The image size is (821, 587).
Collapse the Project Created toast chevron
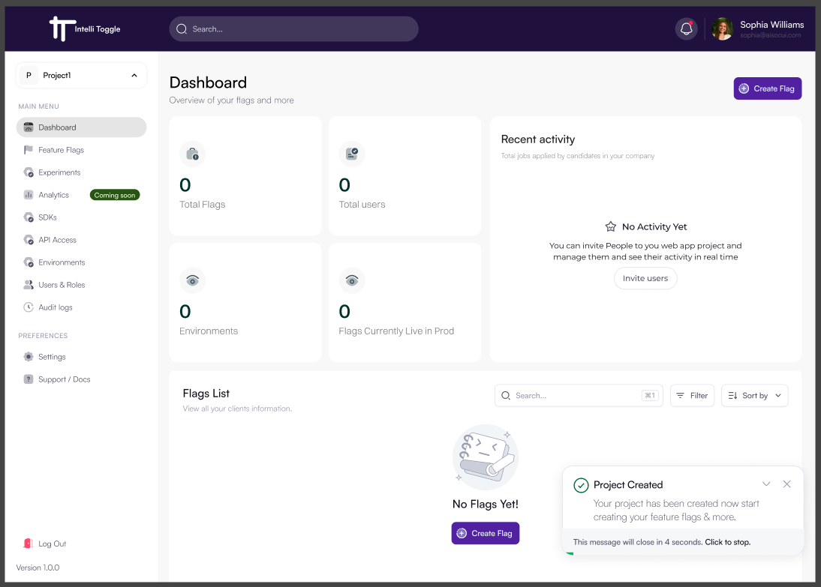tap(766, 484)
